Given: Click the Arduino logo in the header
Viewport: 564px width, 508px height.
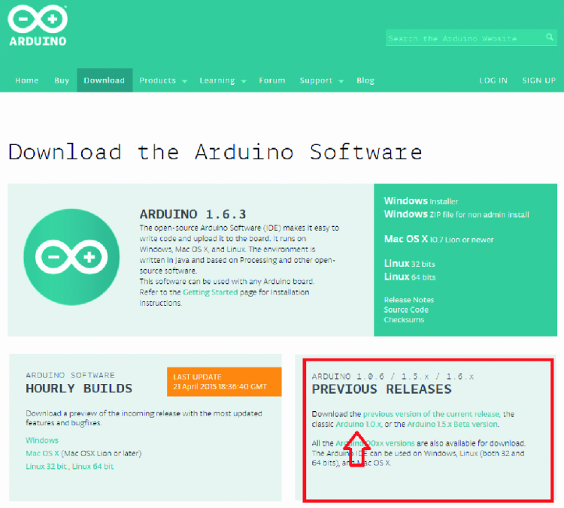Looking at the screenshot, I should click(x=38, y=26).
